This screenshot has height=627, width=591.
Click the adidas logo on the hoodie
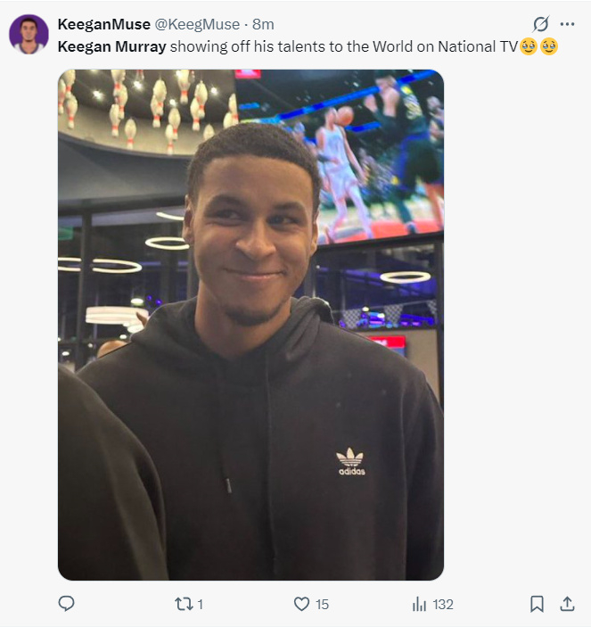click(350, 461)
